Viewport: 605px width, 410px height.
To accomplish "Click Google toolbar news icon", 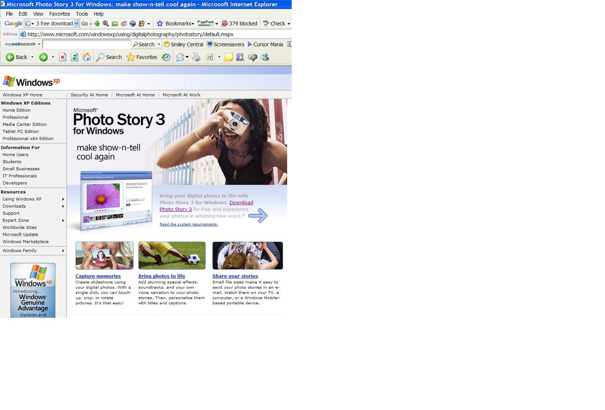I will [x=124, y=24].
